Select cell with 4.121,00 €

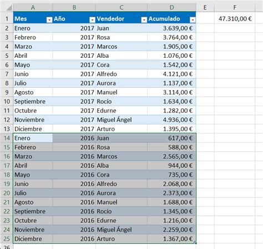click(171, 74)
